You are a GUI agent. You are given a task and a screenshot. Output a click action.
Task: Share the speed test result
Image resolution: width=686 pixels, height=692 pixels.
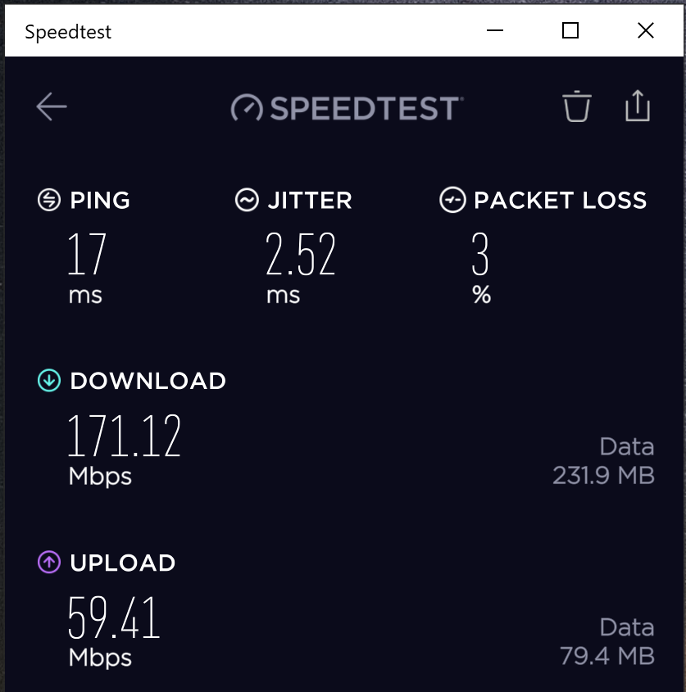click(638, 106)
